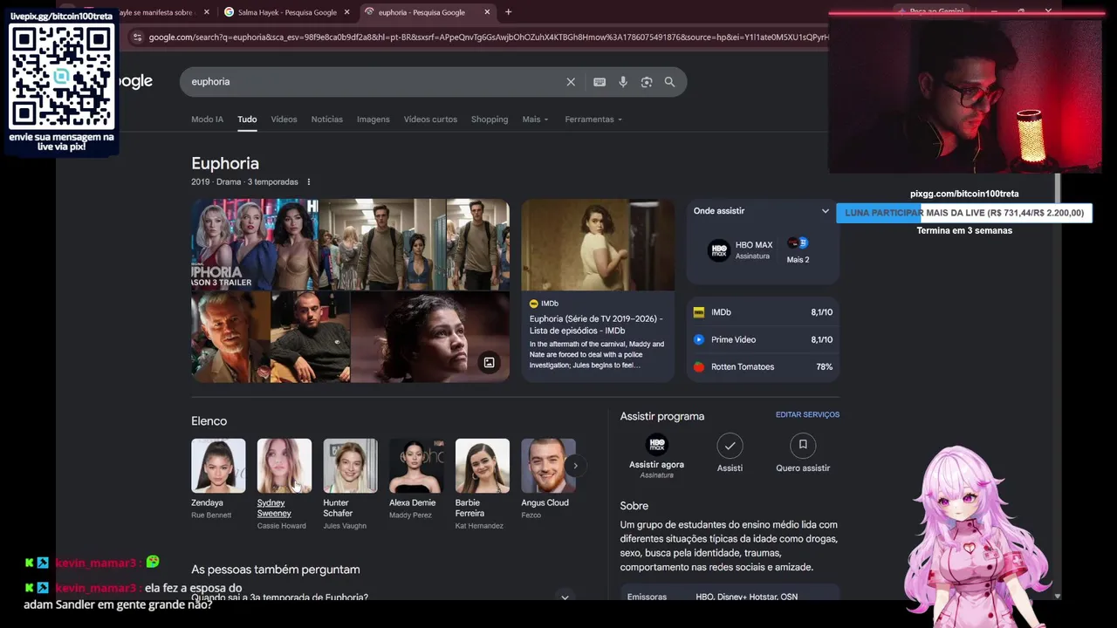Image resolution: width=1117 pixels, height=628 pixels.
Task: Toggle Quero assistir bookmark
Action: tap(803, 446)
